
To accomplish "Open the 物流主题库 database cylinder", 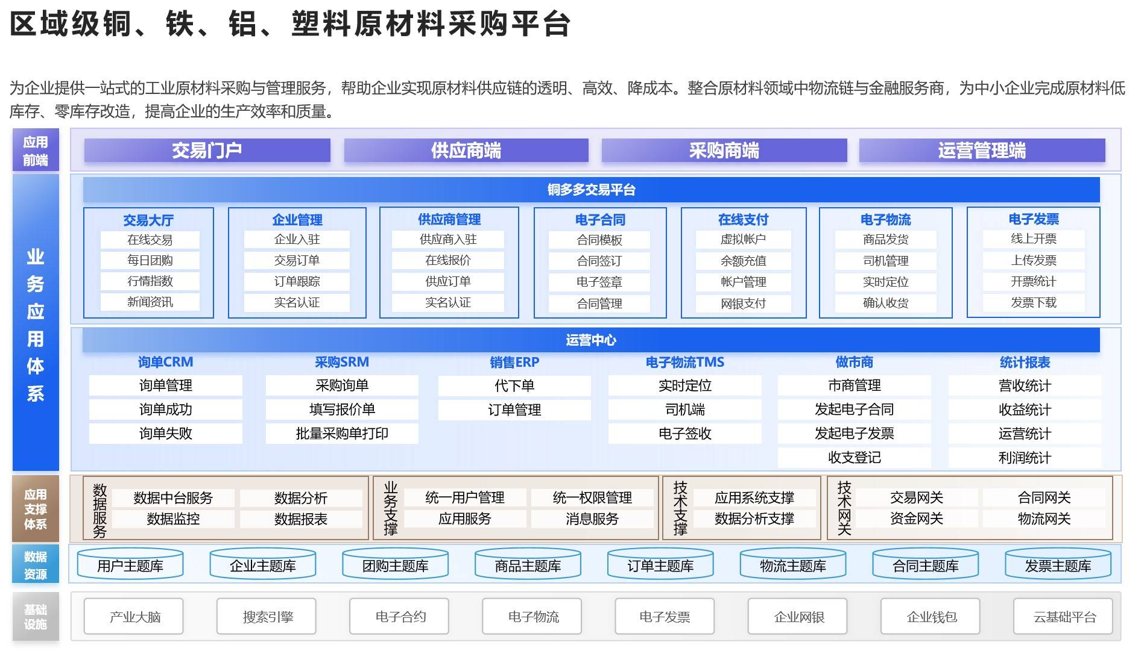I will point(793,565).
